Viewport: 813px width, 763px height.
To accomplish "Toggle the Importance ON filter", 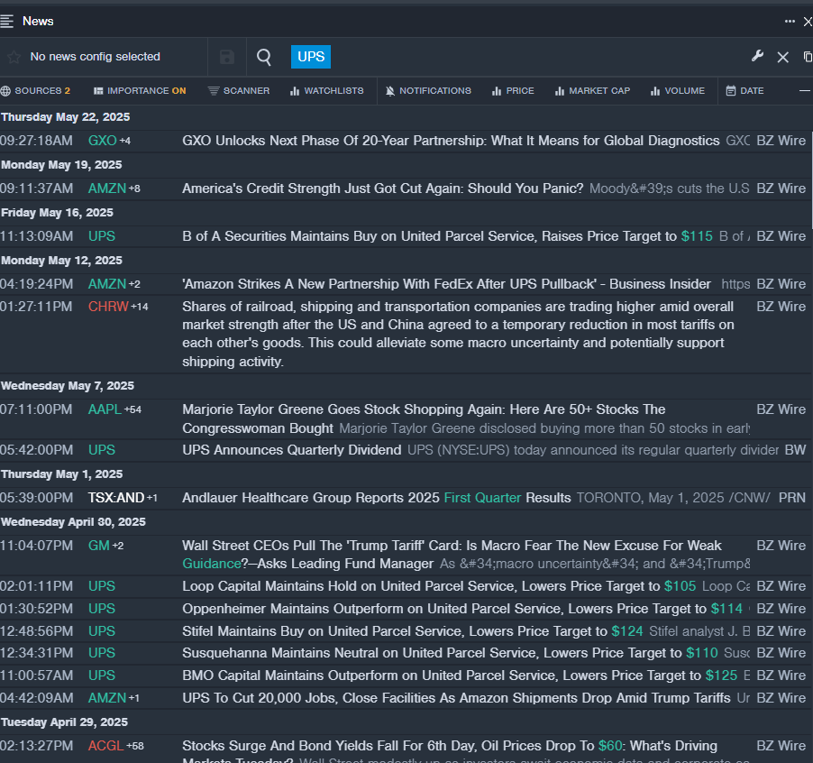I will pos(140,91).
